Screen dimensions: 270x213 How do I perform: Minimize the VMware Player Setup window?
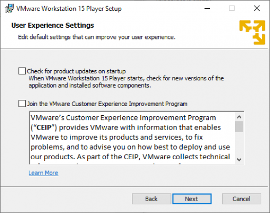coord(207,8)
